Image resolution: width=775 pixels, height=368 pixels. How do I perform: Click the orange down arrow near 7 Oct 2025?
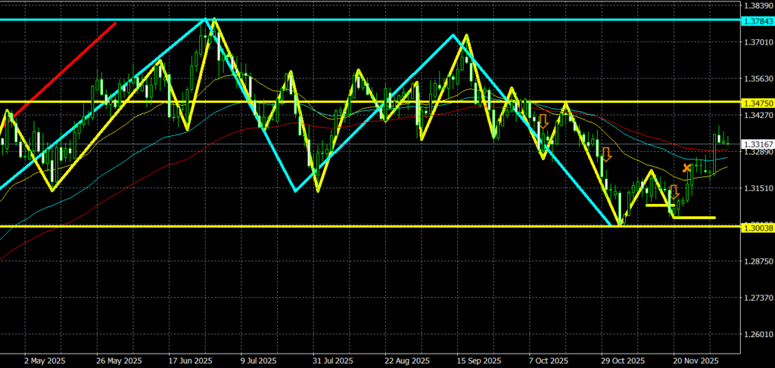click(x=543, y=121)
